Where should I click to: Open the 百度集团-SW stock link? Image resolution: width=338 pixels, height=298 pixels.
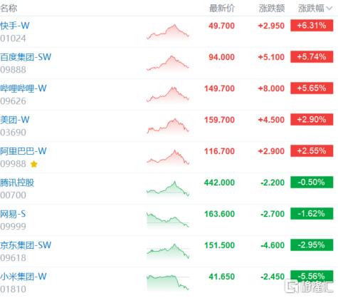tap(26, 57)
